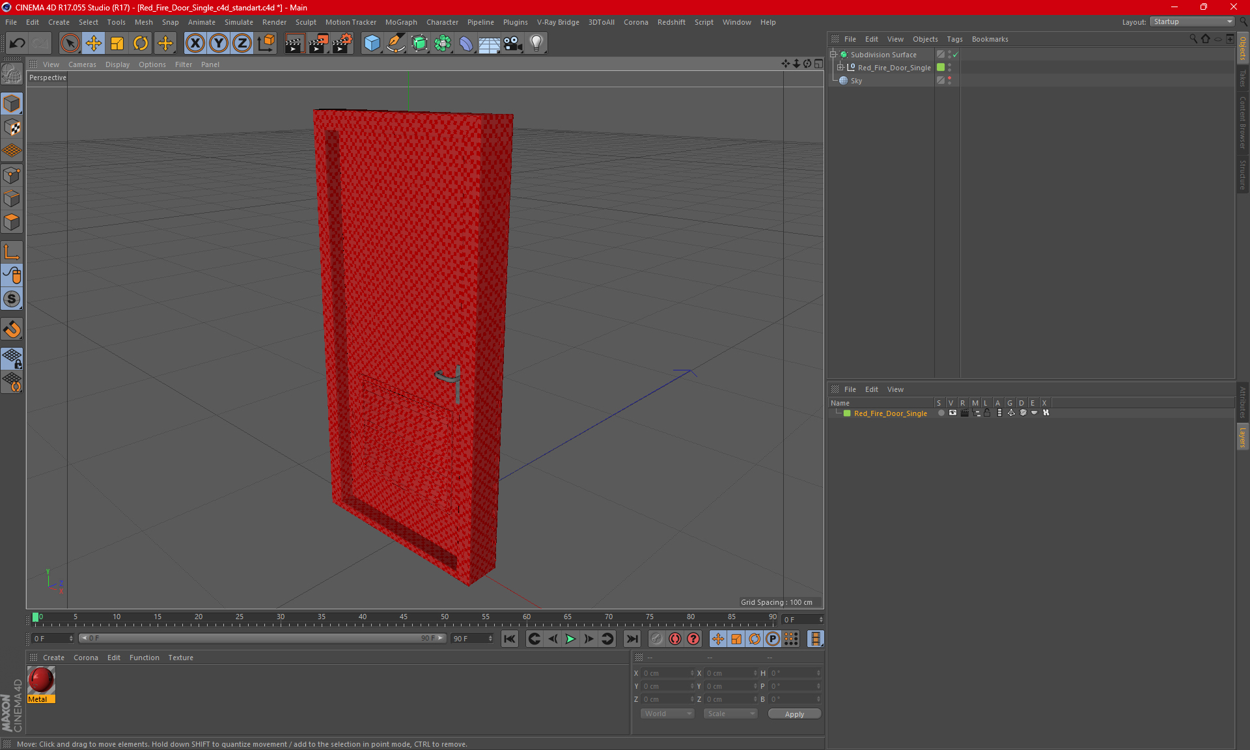Click the X position input field
The height and width of the screenshot is (750, 1250).
tap(668, 673)
